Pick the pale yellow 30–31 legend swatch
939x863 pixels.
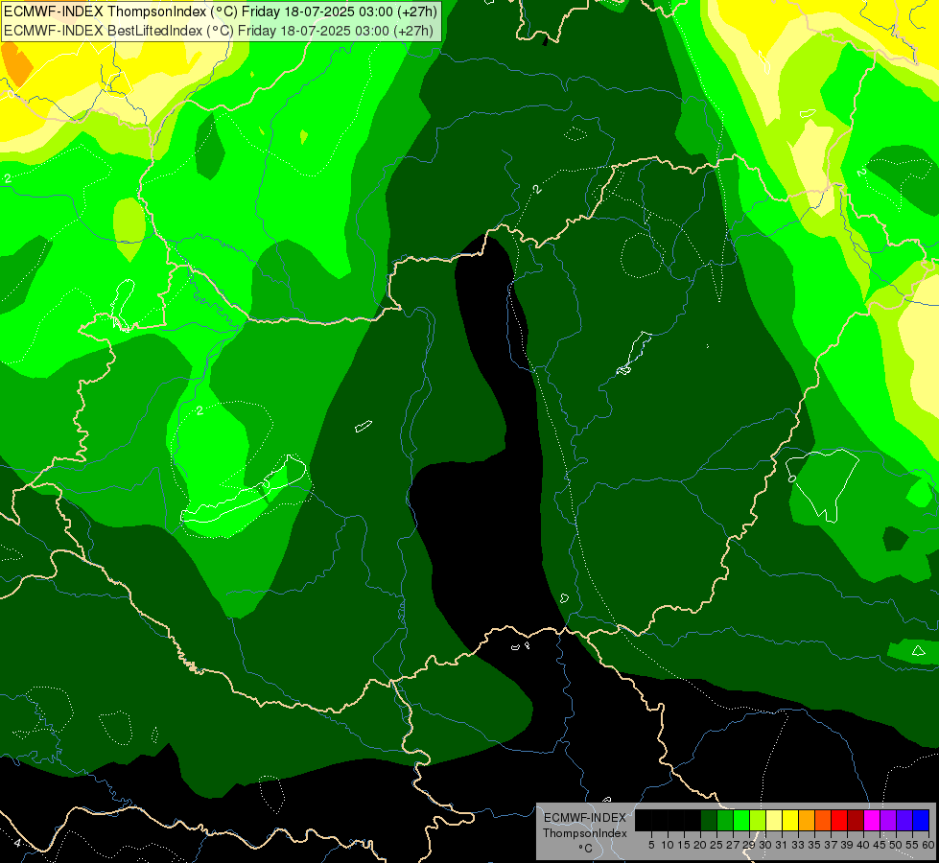click(774, 820)
